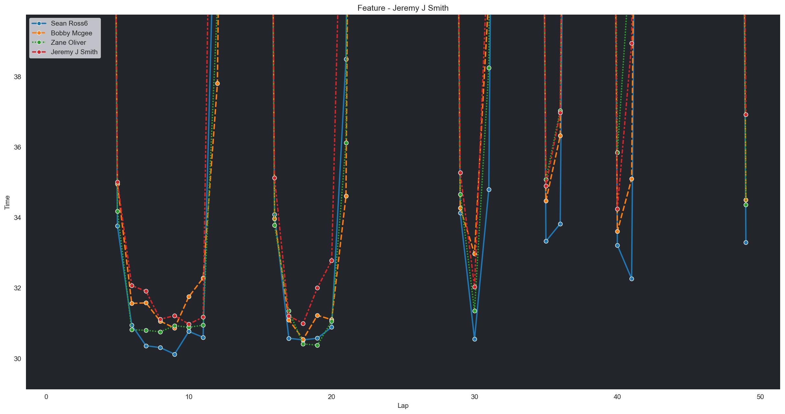Click the red marker beside Jeremy J Smith
The width and height of the screenshot is (785, 414).
(x=39, y=52)
